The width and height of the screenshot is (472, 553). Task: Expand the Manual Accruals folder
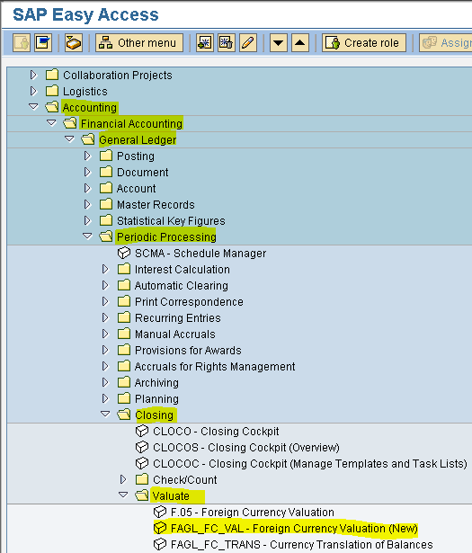coord(105,334)
